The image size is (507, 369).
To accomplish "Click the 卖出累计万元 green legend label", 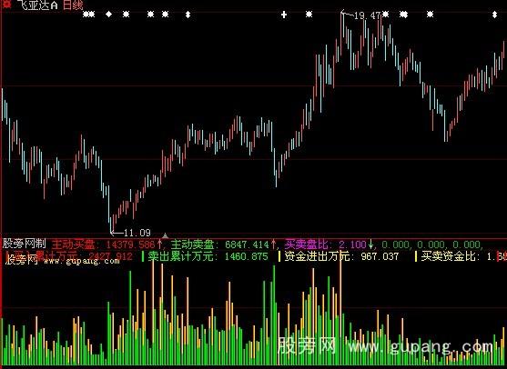I will (x=180, y=256).
